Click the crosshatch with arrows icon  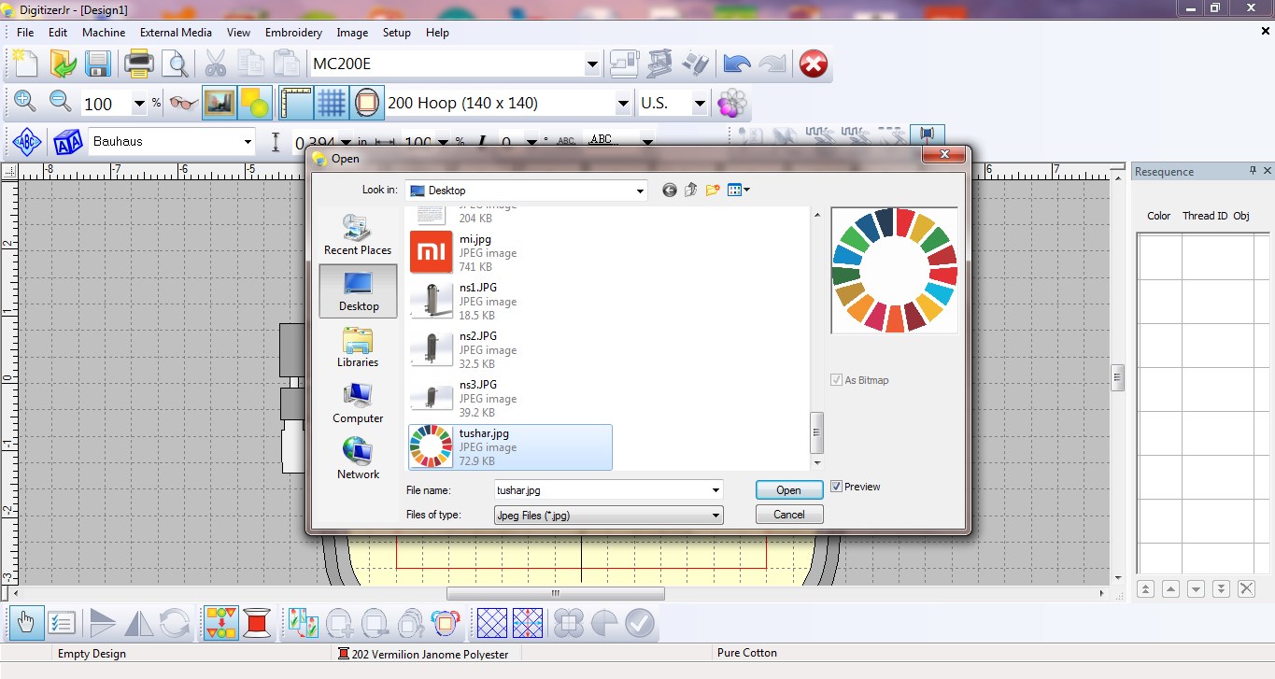click(x=528, y=622)
